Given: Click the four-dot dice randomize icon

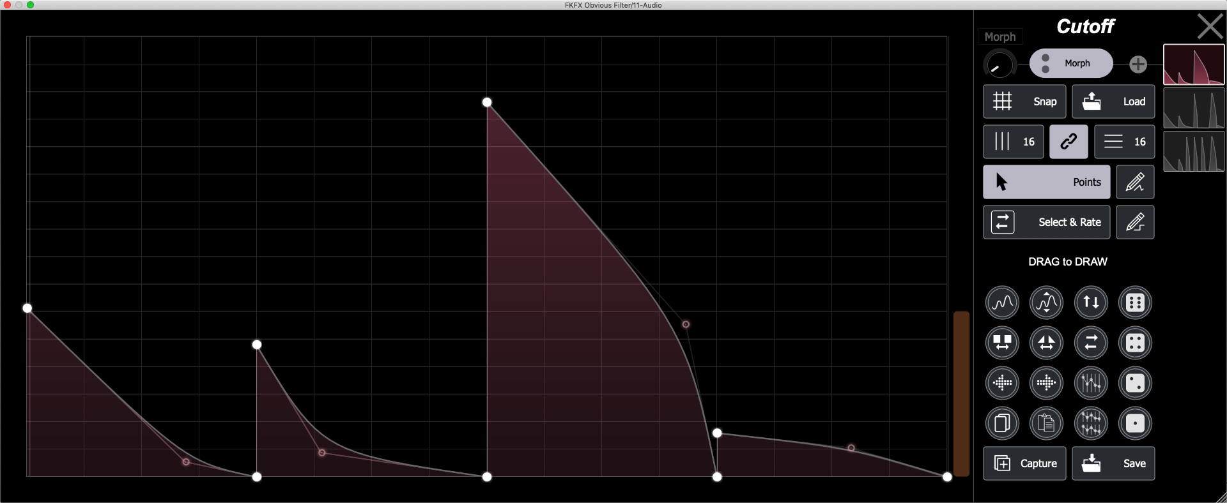Looking at the screenshot, I should coord(1135,343).
